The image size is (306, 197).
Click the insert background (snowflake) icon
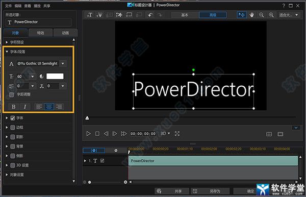(119, 15)
